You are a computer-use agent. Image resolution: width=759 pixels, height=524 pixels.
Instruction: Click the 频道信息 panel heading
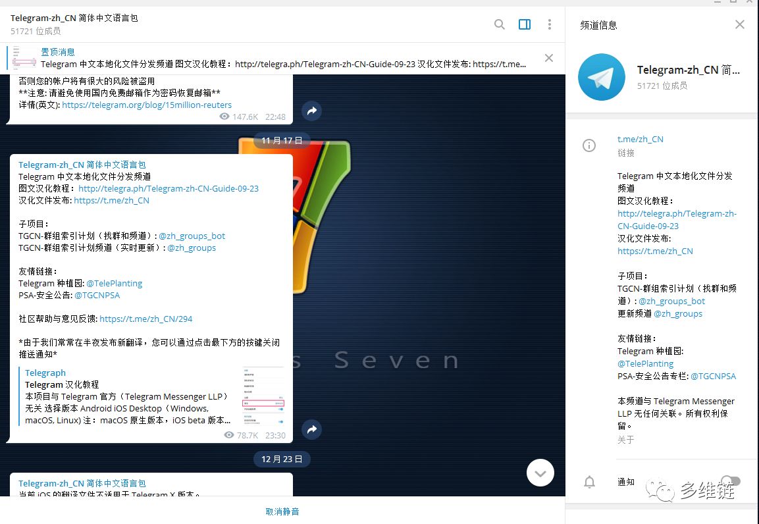pyautogui.click(x=598, y=25)
